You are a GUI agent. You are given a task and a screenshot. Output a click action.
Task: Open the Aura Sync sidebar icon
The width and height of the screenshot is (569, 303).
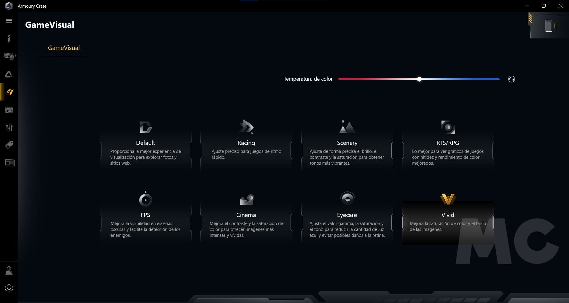point(9,74)
